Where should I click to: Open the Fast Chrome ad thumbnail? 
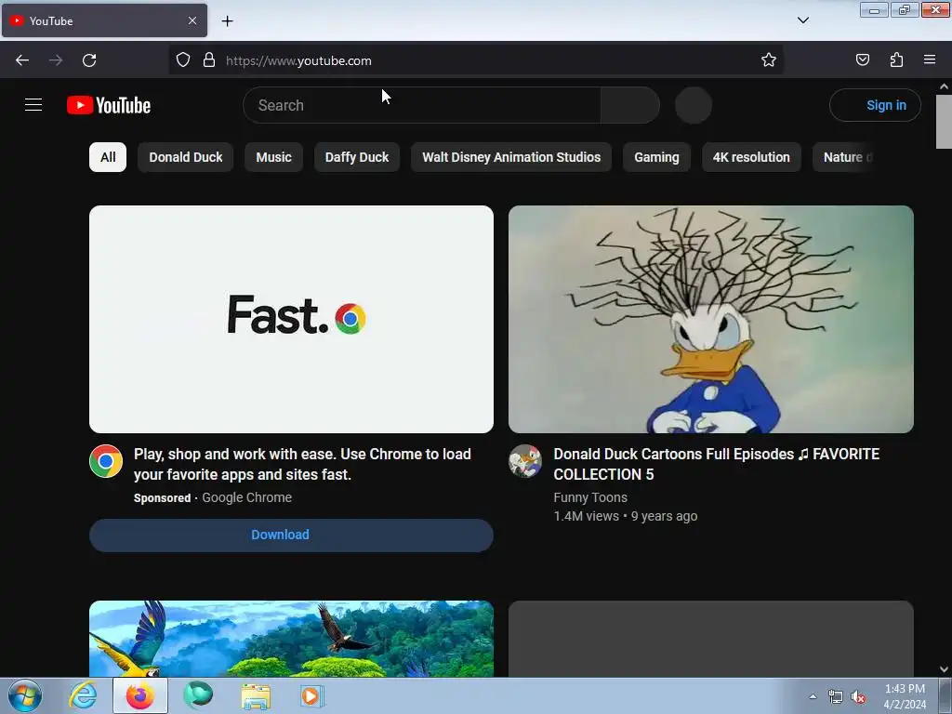pos(291,320)
